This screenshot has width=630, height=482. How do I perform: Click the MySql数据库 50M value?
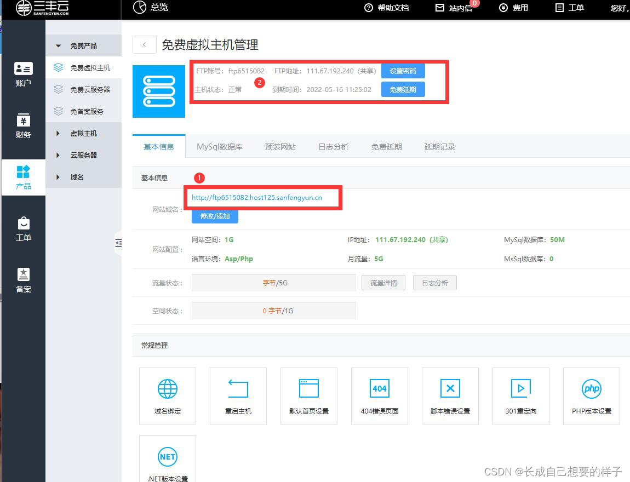557,239
